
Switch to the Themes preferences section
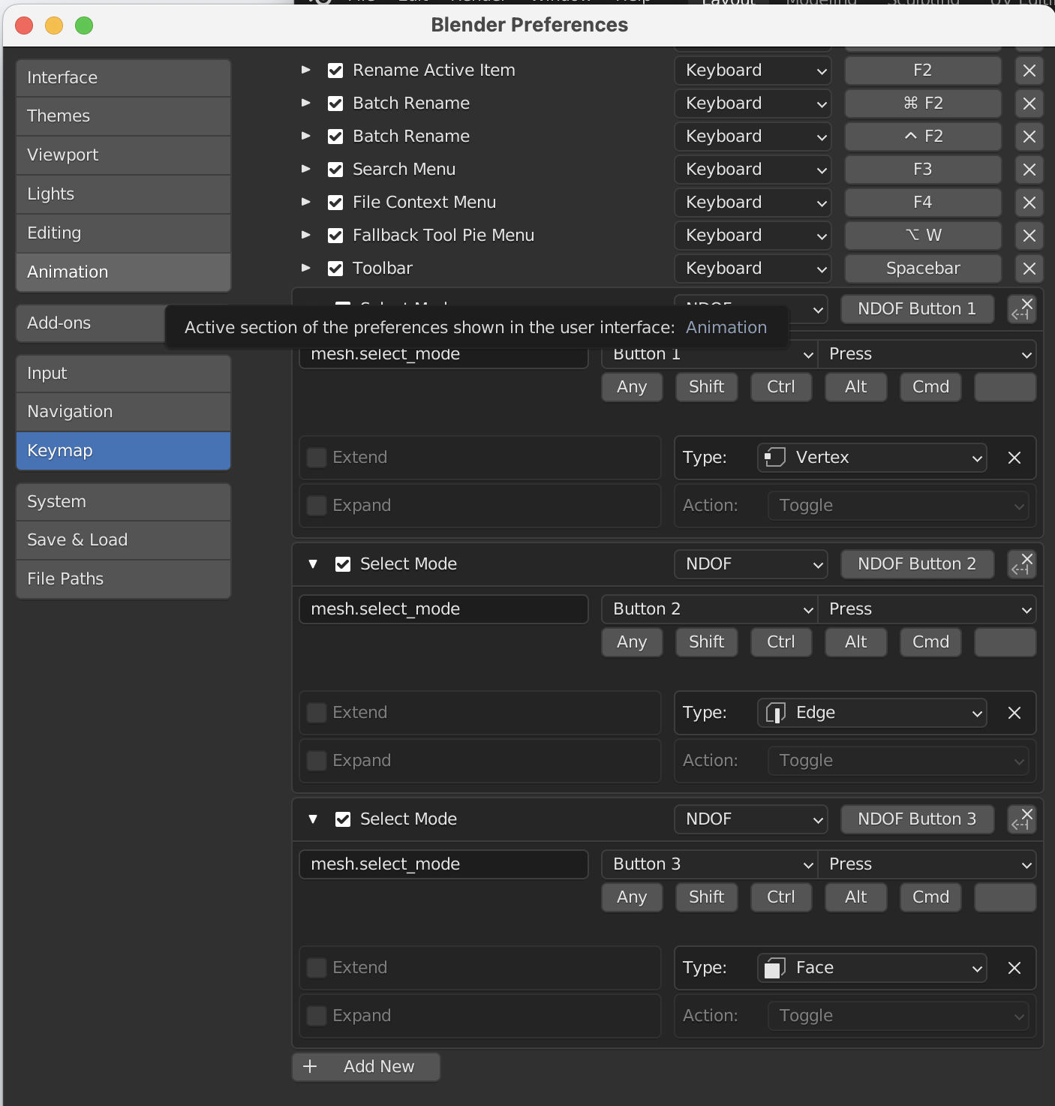[123, 116]
